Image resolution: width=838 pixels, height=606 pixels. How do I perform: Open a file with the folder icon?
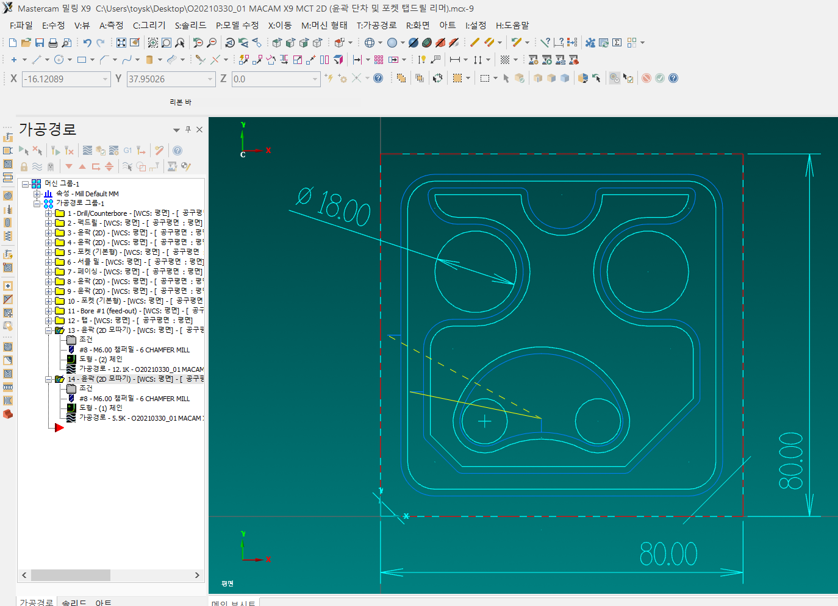[x=26, y=43]
